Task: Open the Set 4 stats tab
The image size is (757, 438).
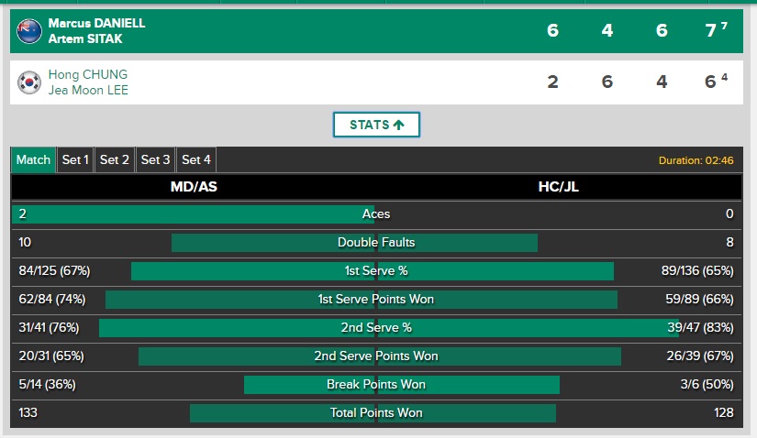Action: [x=196, y=159]
